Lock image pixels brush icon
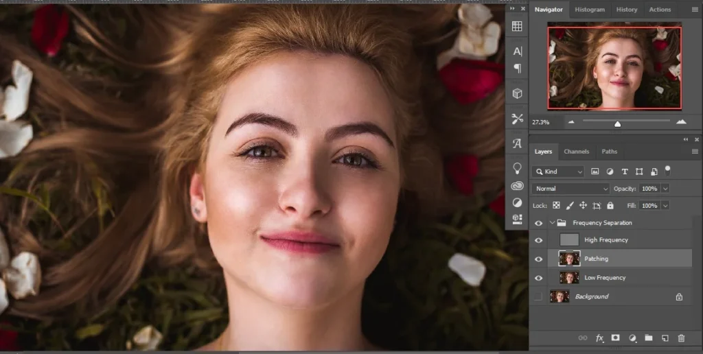Screen dimensions: 703x354 [x=569, y=206]
